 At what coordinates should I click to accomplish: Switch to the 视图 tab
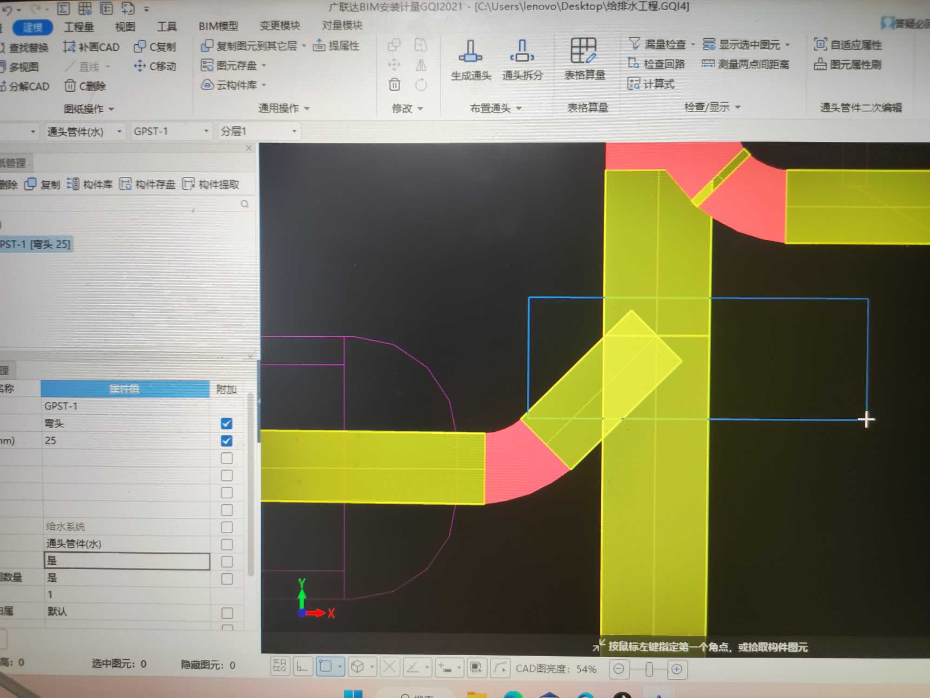pos(125,27)
